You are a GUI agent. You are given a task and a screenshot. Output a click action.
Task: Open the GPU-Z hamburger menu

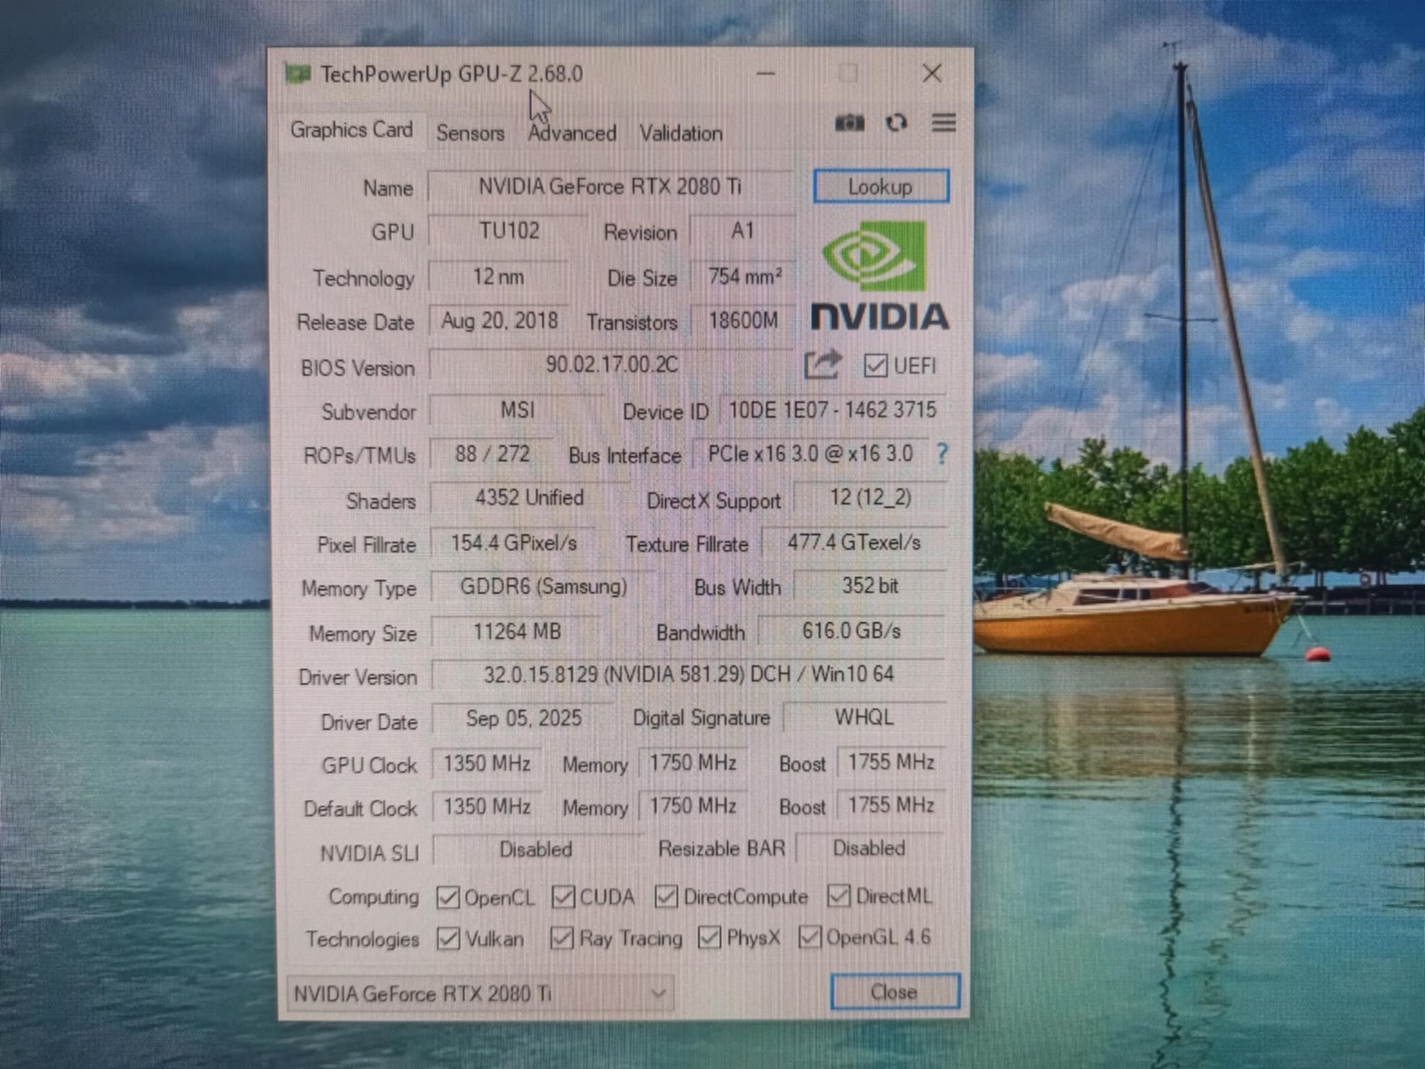click(943, 124)
